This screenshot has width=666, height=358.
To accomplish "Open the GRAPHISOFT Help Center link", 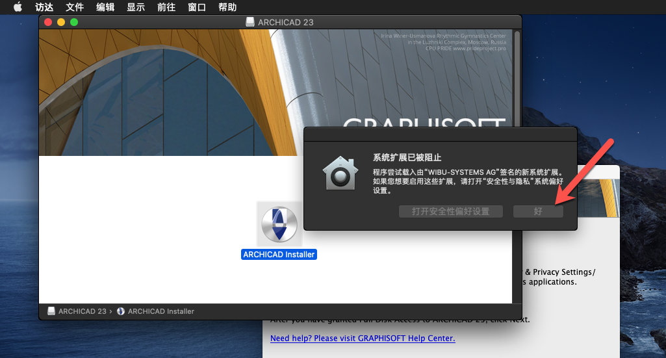I will coord(363,339).
